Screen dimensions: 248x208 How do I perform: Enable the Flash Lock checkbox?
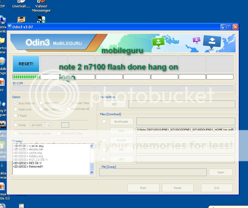(15, 109)
